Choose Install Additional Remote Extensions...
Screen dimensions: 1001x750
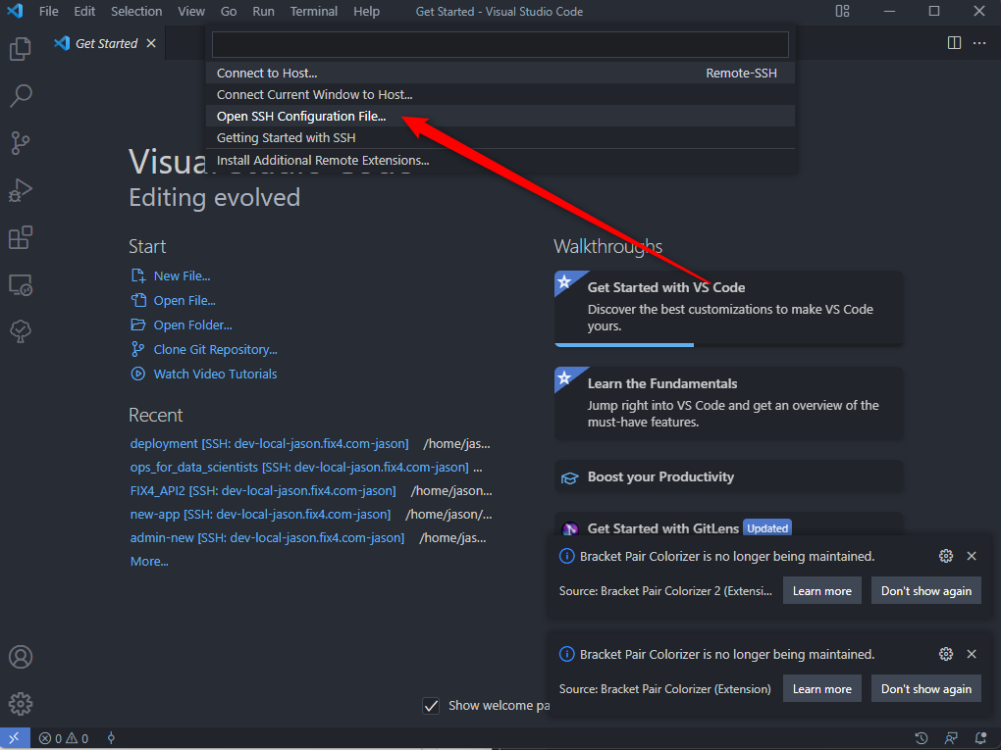pos(500,160)
